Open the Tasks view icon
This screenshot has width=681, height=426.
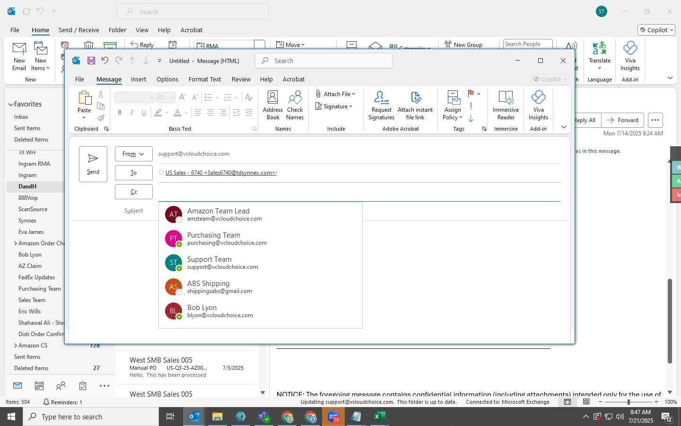pyautogui.click(x=83, y=386)
